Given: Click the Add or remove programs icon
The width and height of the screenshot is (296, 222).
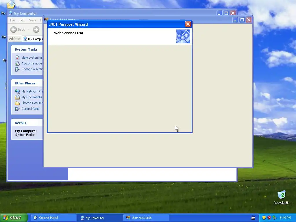Looking at the screenshot, I should (x=17, y=64).
